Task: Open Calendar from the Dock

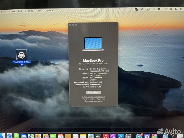Action: (x=61, y=136)
